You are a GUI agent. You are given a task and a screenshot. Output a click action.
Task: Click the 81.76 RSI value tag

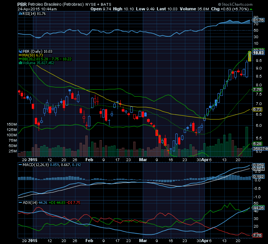(258, 20)
